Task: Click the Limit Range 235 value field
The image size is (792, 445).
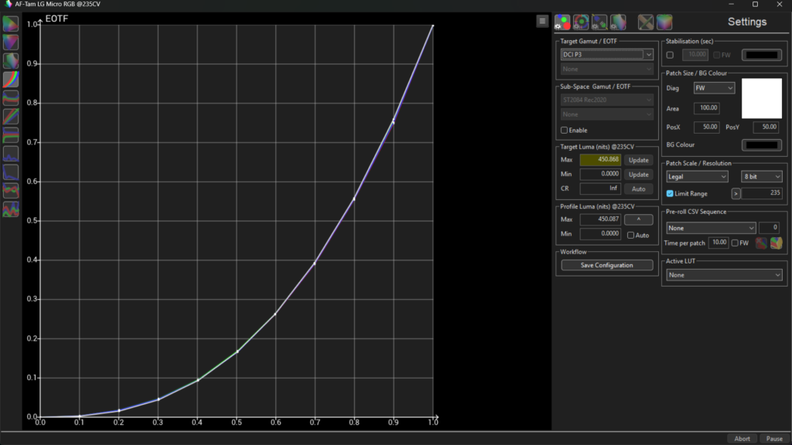Action: click(762, 193)
